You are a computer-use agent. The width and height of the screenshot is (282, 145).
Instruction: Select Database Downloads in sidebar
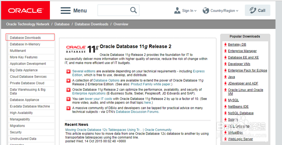[x=25, y=38]
